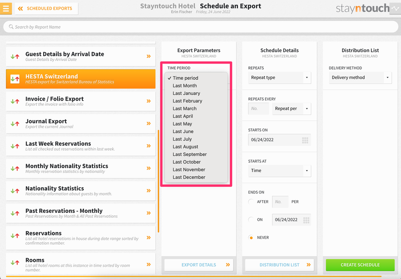
Task: Open the hamburger main menu
Action: click(6, 8)
